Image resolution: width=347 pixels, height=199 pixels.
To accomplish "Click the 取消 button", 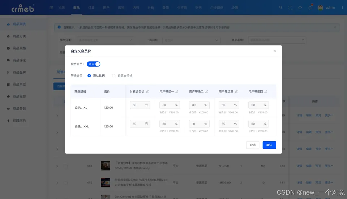I will (253, 145).
